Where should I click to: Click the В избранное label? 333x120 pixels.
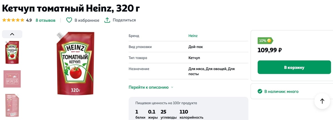87,20
